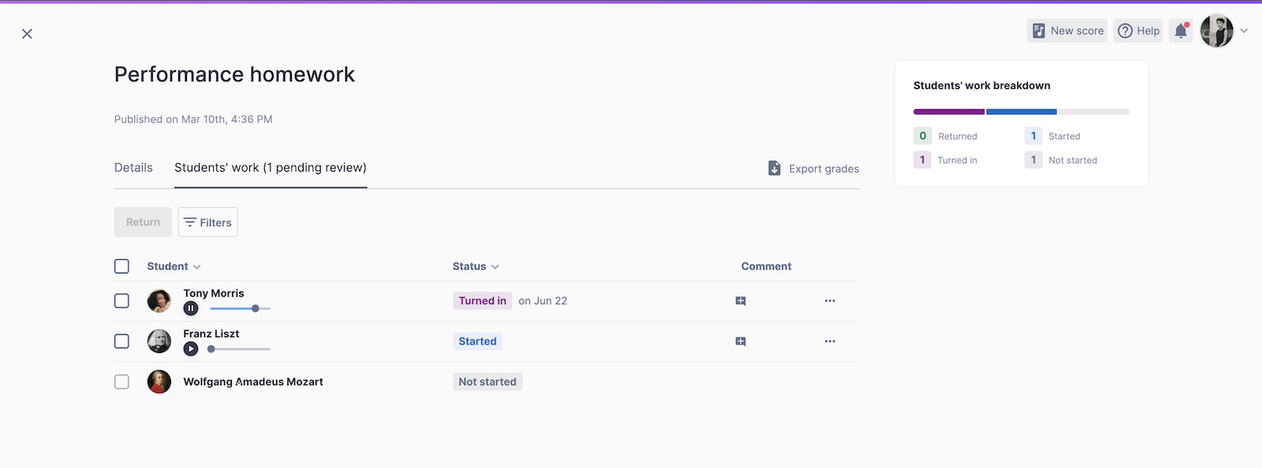Open the Filters button
The height and width of the screenshot is (468, 1262).
click(208, 222)
